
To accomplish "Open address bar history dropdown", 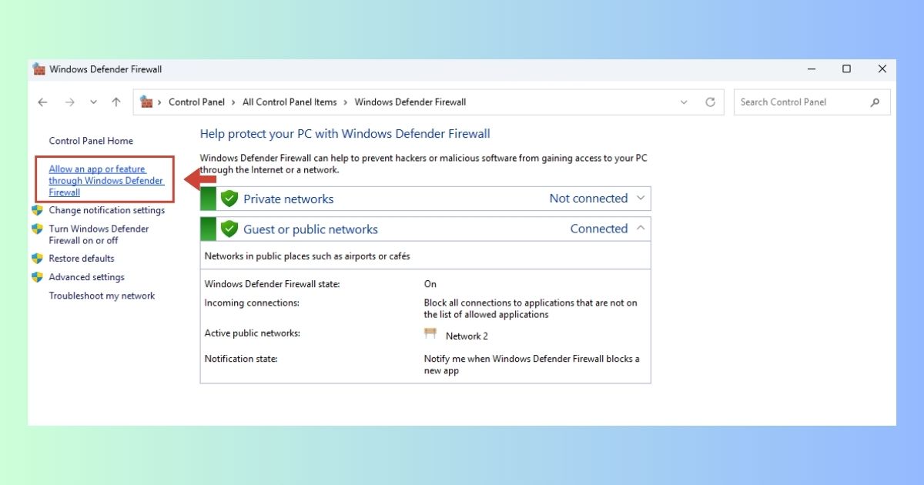I will (x=684, y=102).
